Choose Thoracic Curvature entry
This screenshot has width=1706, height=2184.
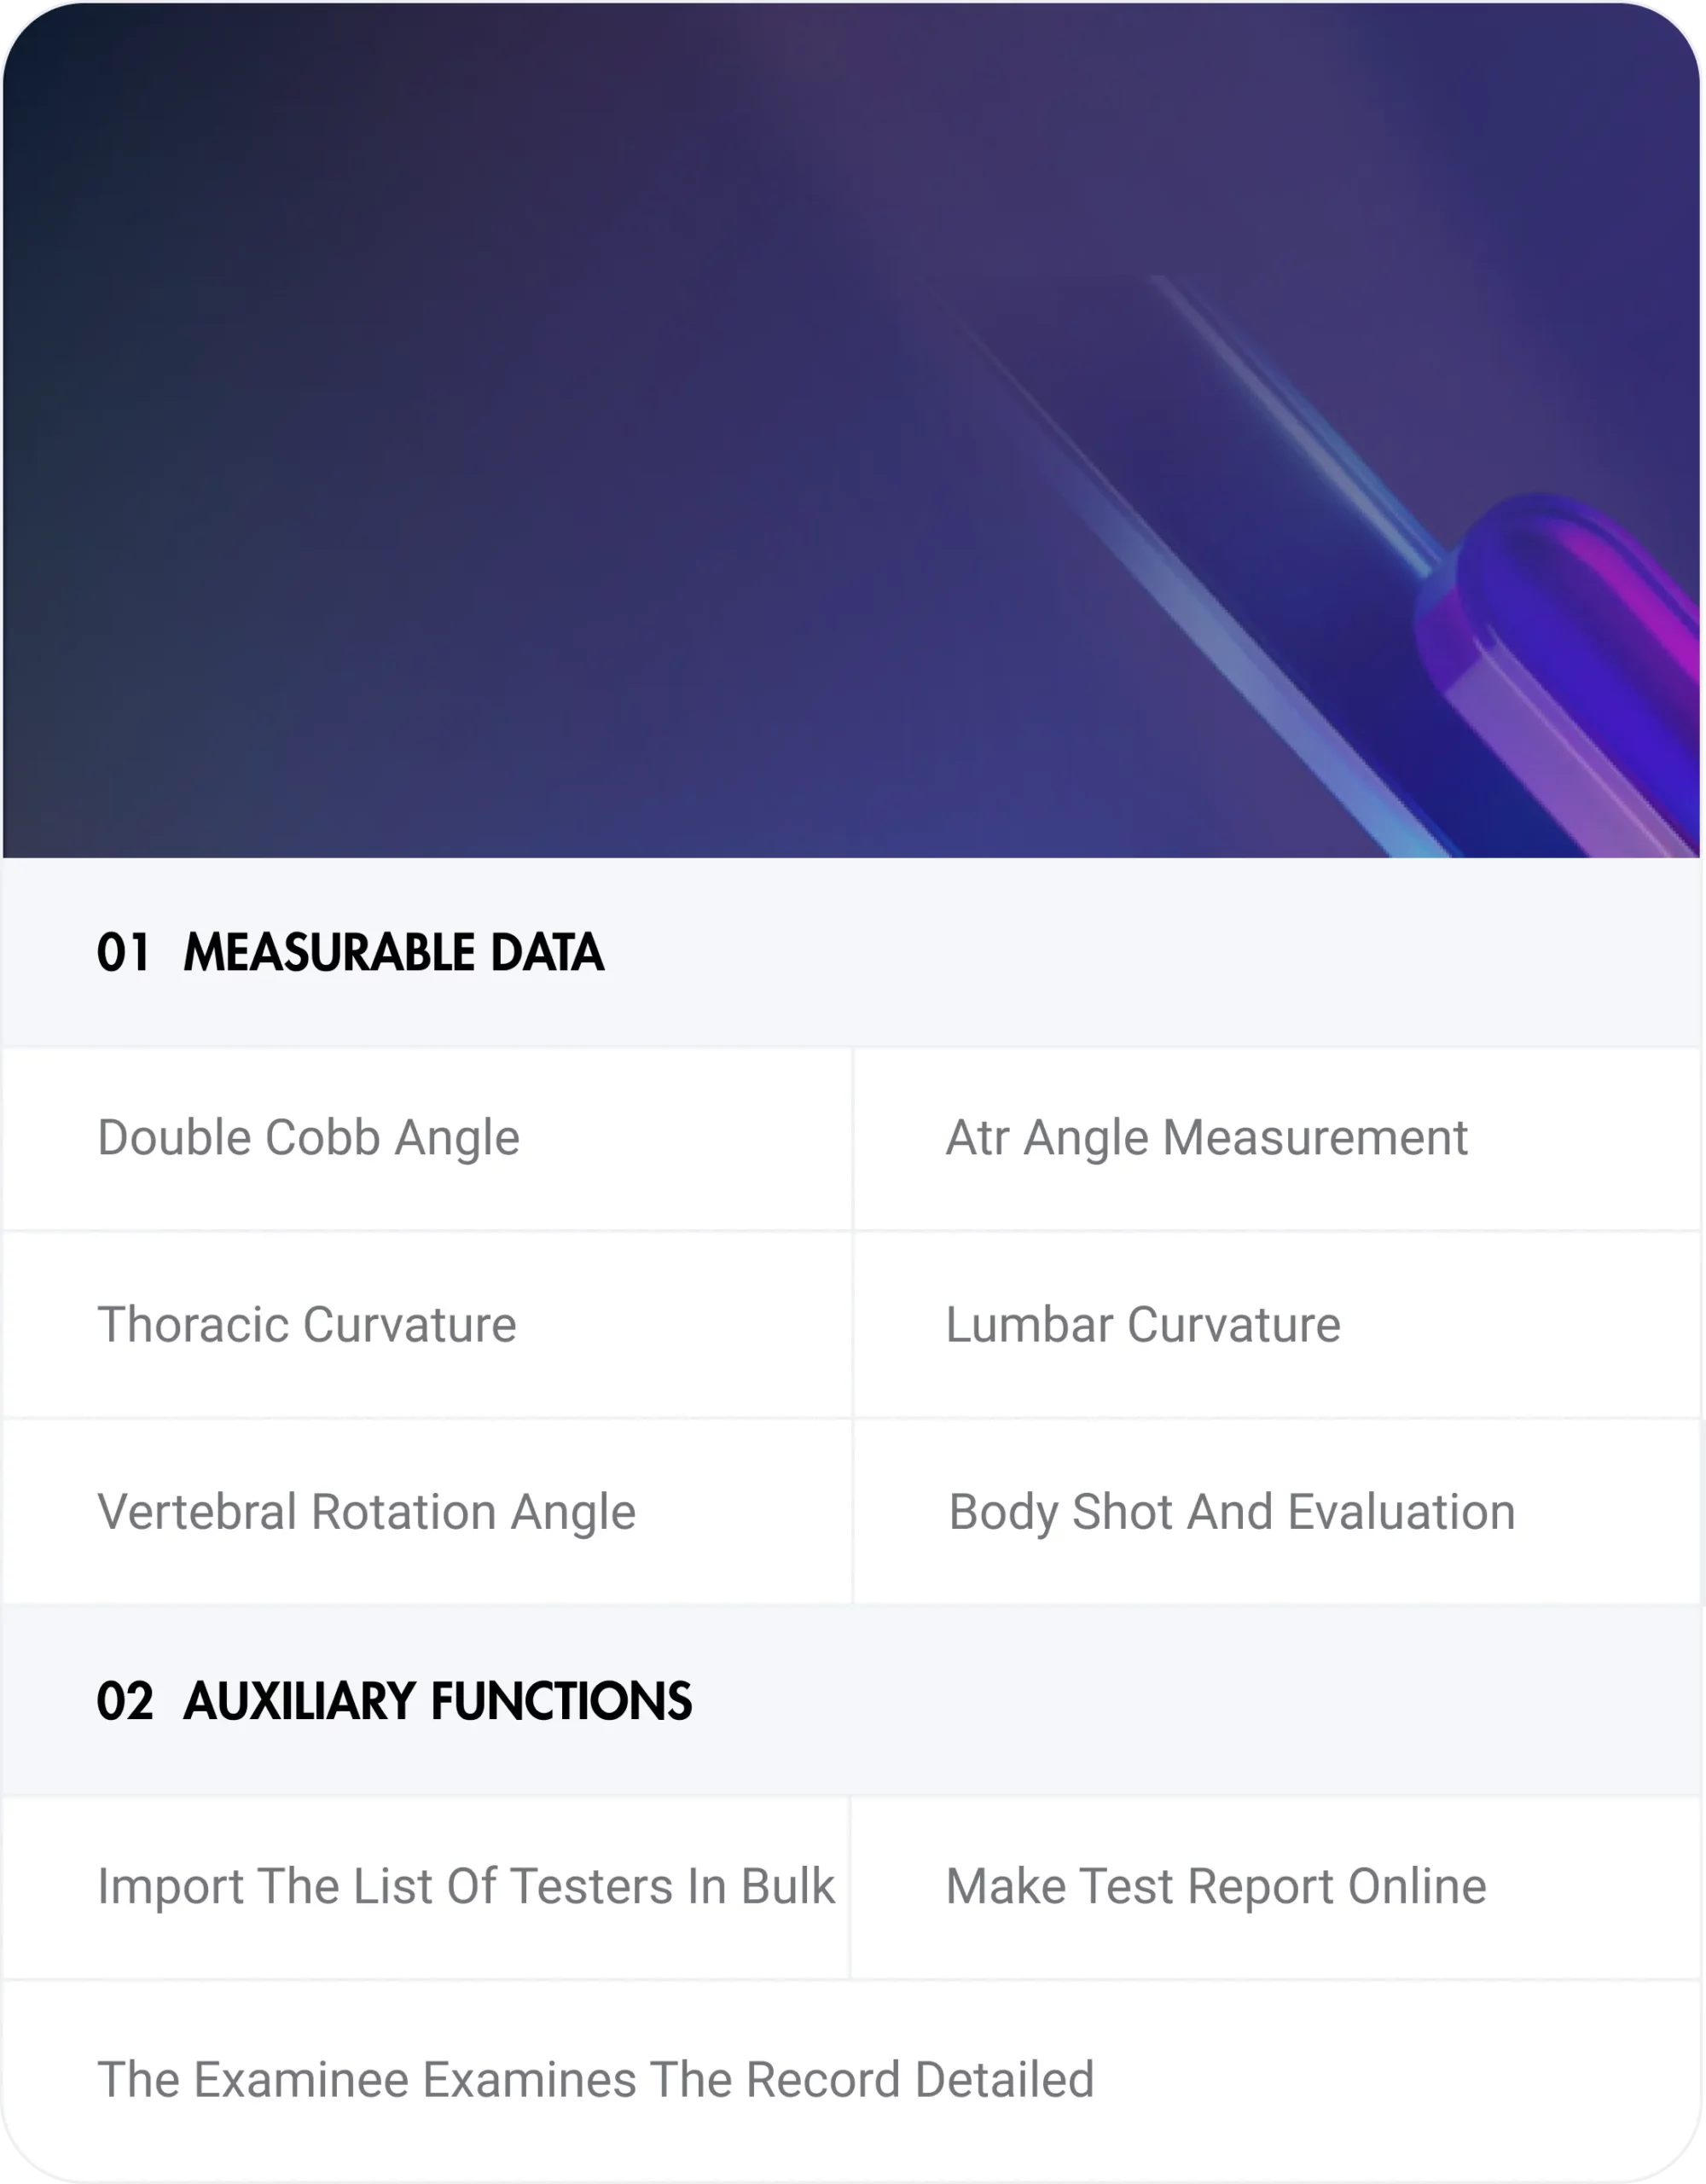coord(306,1325)
